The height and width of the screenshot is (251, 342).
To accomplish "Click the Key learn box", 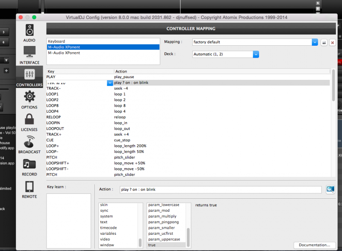I will (69, 221).
